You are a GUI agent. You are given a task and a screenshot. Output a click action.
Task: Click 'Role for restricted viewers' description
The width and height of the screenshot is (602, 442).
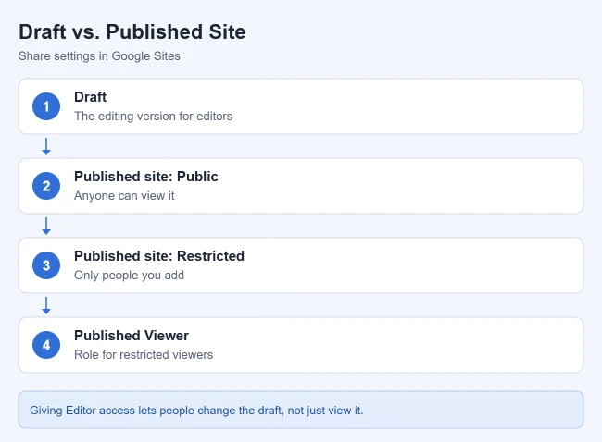pyautogui.click(x=144, y=354)
